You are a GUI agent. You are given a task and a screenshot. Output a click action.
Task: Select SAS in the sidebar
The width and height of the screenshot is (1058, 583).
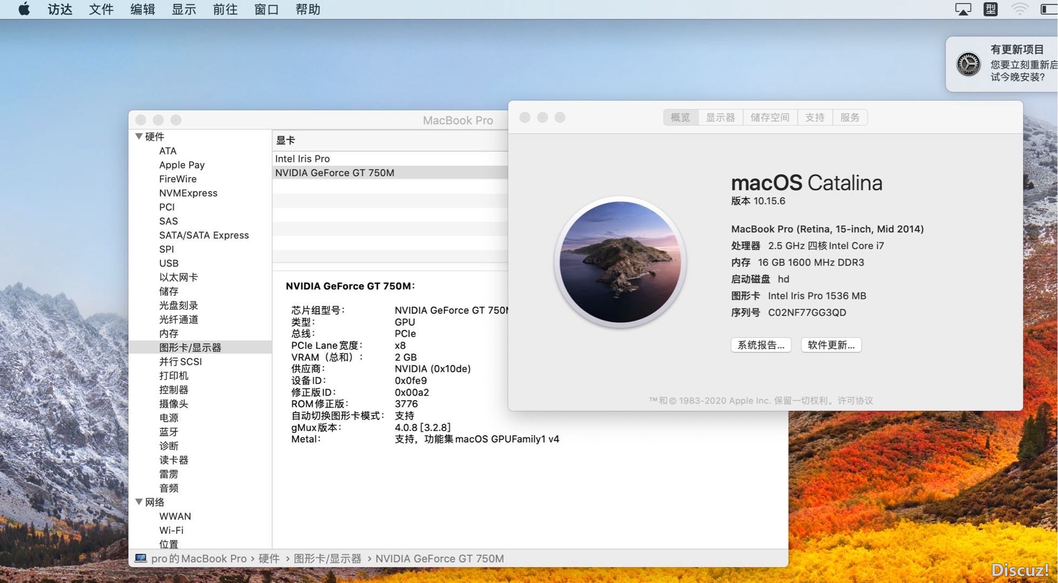click(168, 221)
